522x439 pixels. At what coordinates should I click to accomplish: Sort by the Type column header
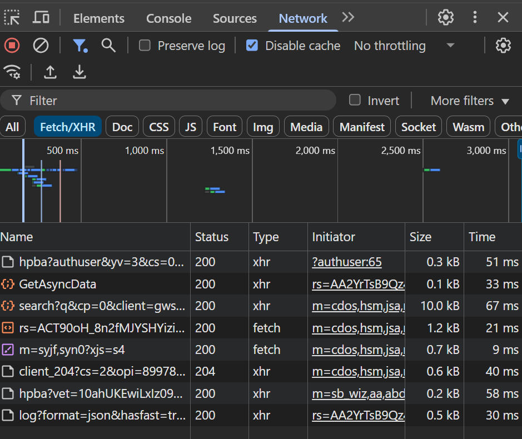(x=278, y=237)
